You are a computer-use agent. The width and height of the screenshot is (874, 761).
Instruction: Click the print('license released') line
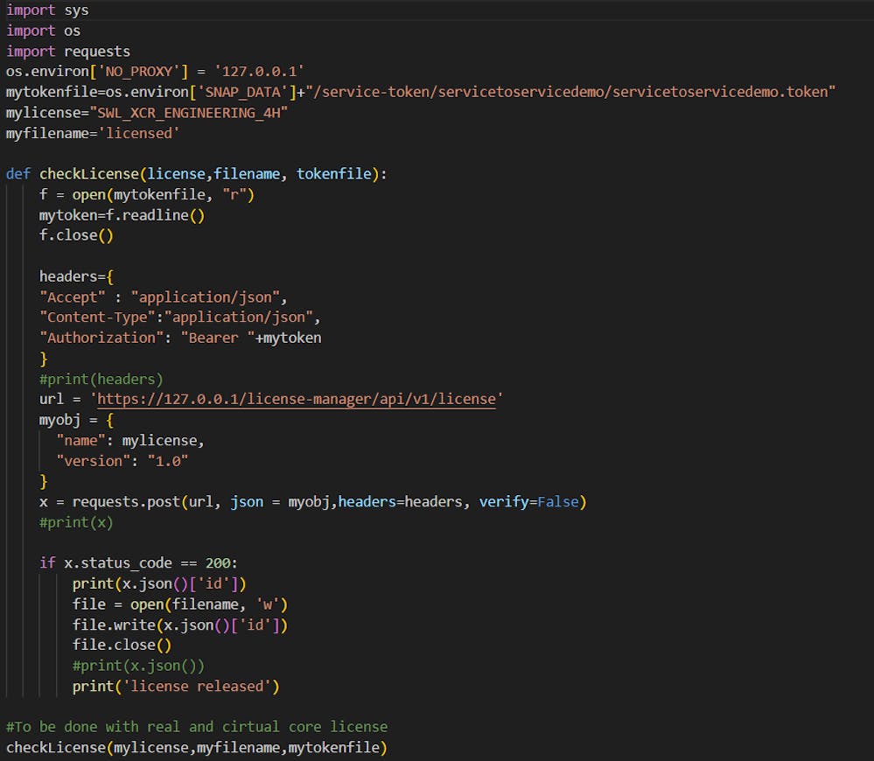click(176, 687)
